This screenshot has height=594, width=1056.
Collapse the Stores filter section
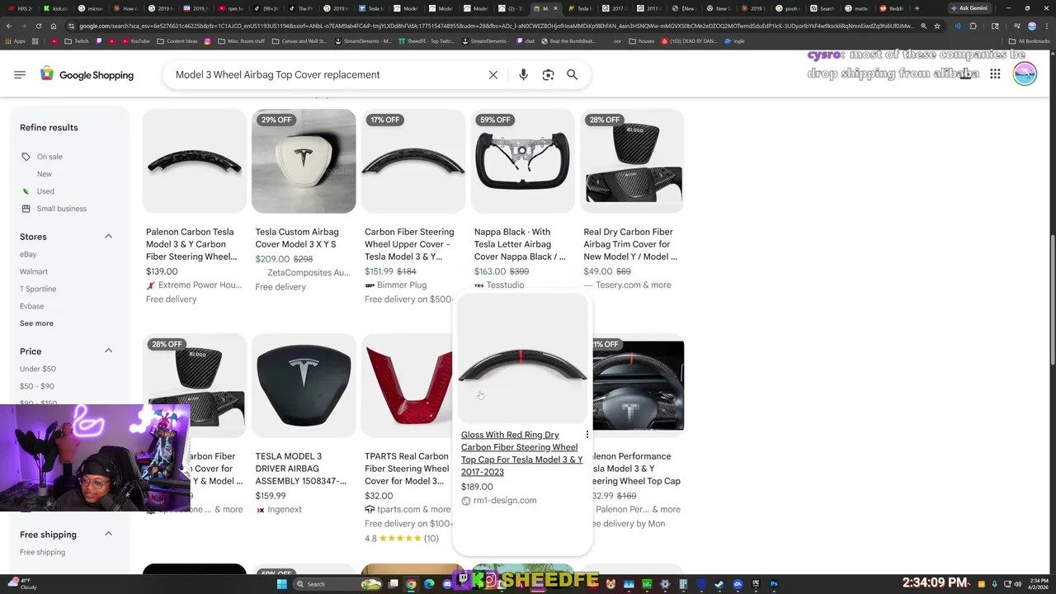click(108, 237)
